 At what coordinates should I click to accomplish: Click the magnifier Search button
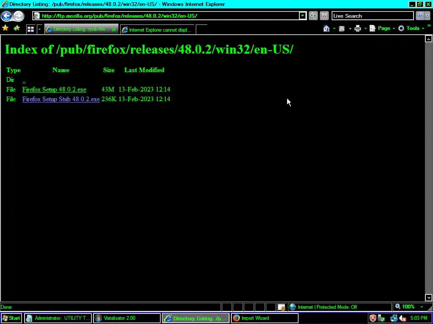419,16
